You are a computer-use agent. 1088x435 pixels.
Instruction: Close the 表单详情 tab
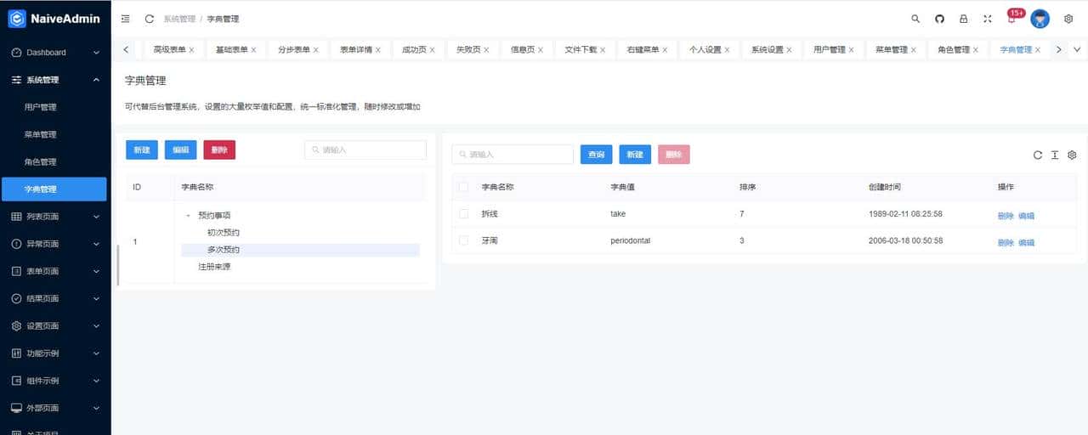pyautogui.click(x=378, y=50)
